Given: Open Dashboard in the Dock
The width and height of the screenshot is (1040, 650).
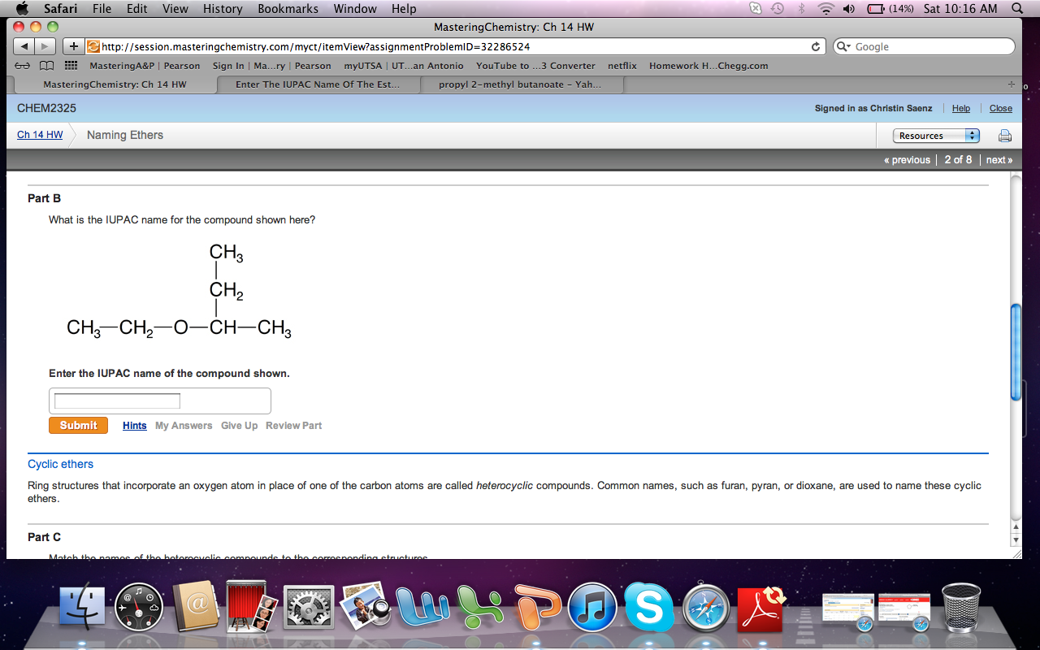Looking at the screenshot, I should (139, 607).
